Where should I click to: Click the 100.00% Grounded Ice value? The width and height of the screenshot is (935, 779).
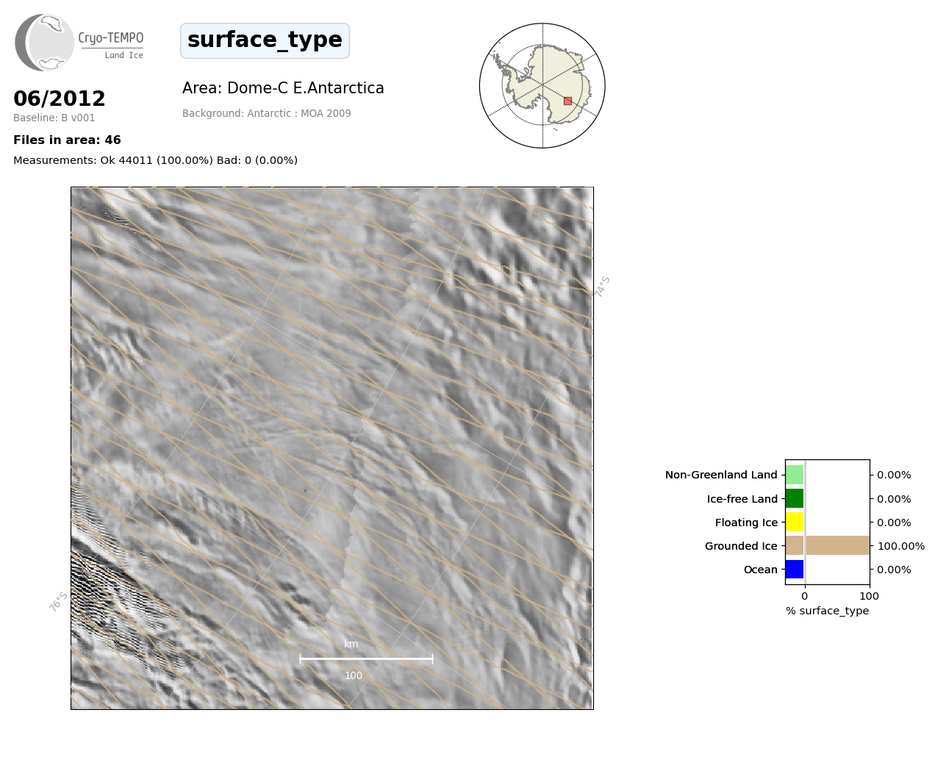pyautogui.click(x=900, y=546)
